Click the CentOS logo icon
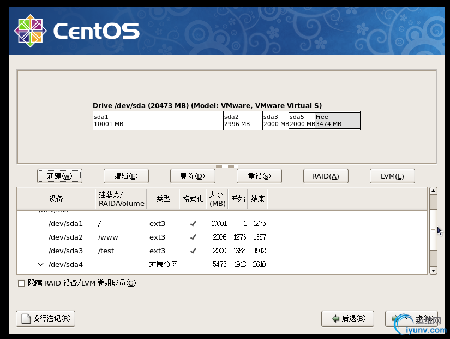 point(29,31)
